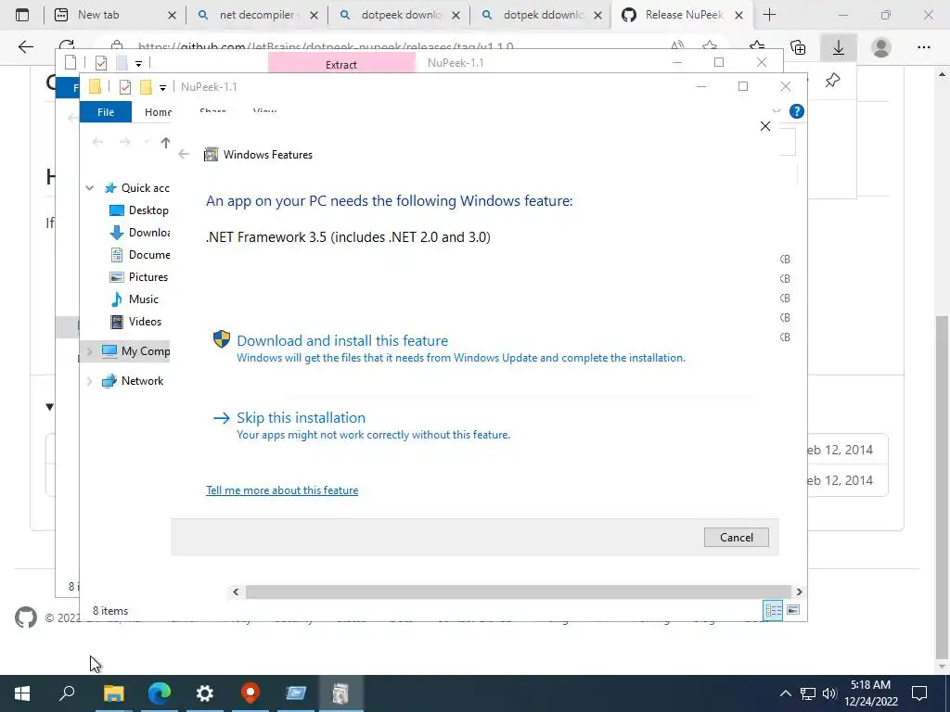Click horizontal scrollbar left arrow in Explorer

pyautogui.click(x=236, y=591)
